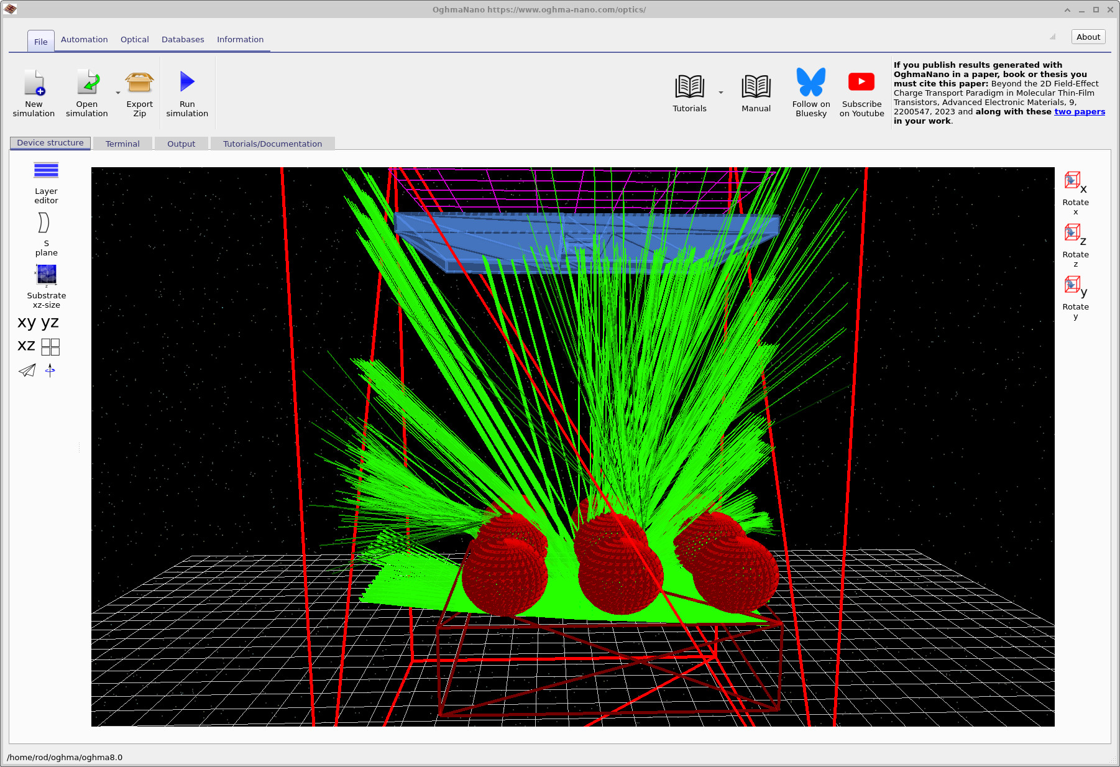Run the simulation
This screenshot has width=1120, height=767.
pos(186,92)
